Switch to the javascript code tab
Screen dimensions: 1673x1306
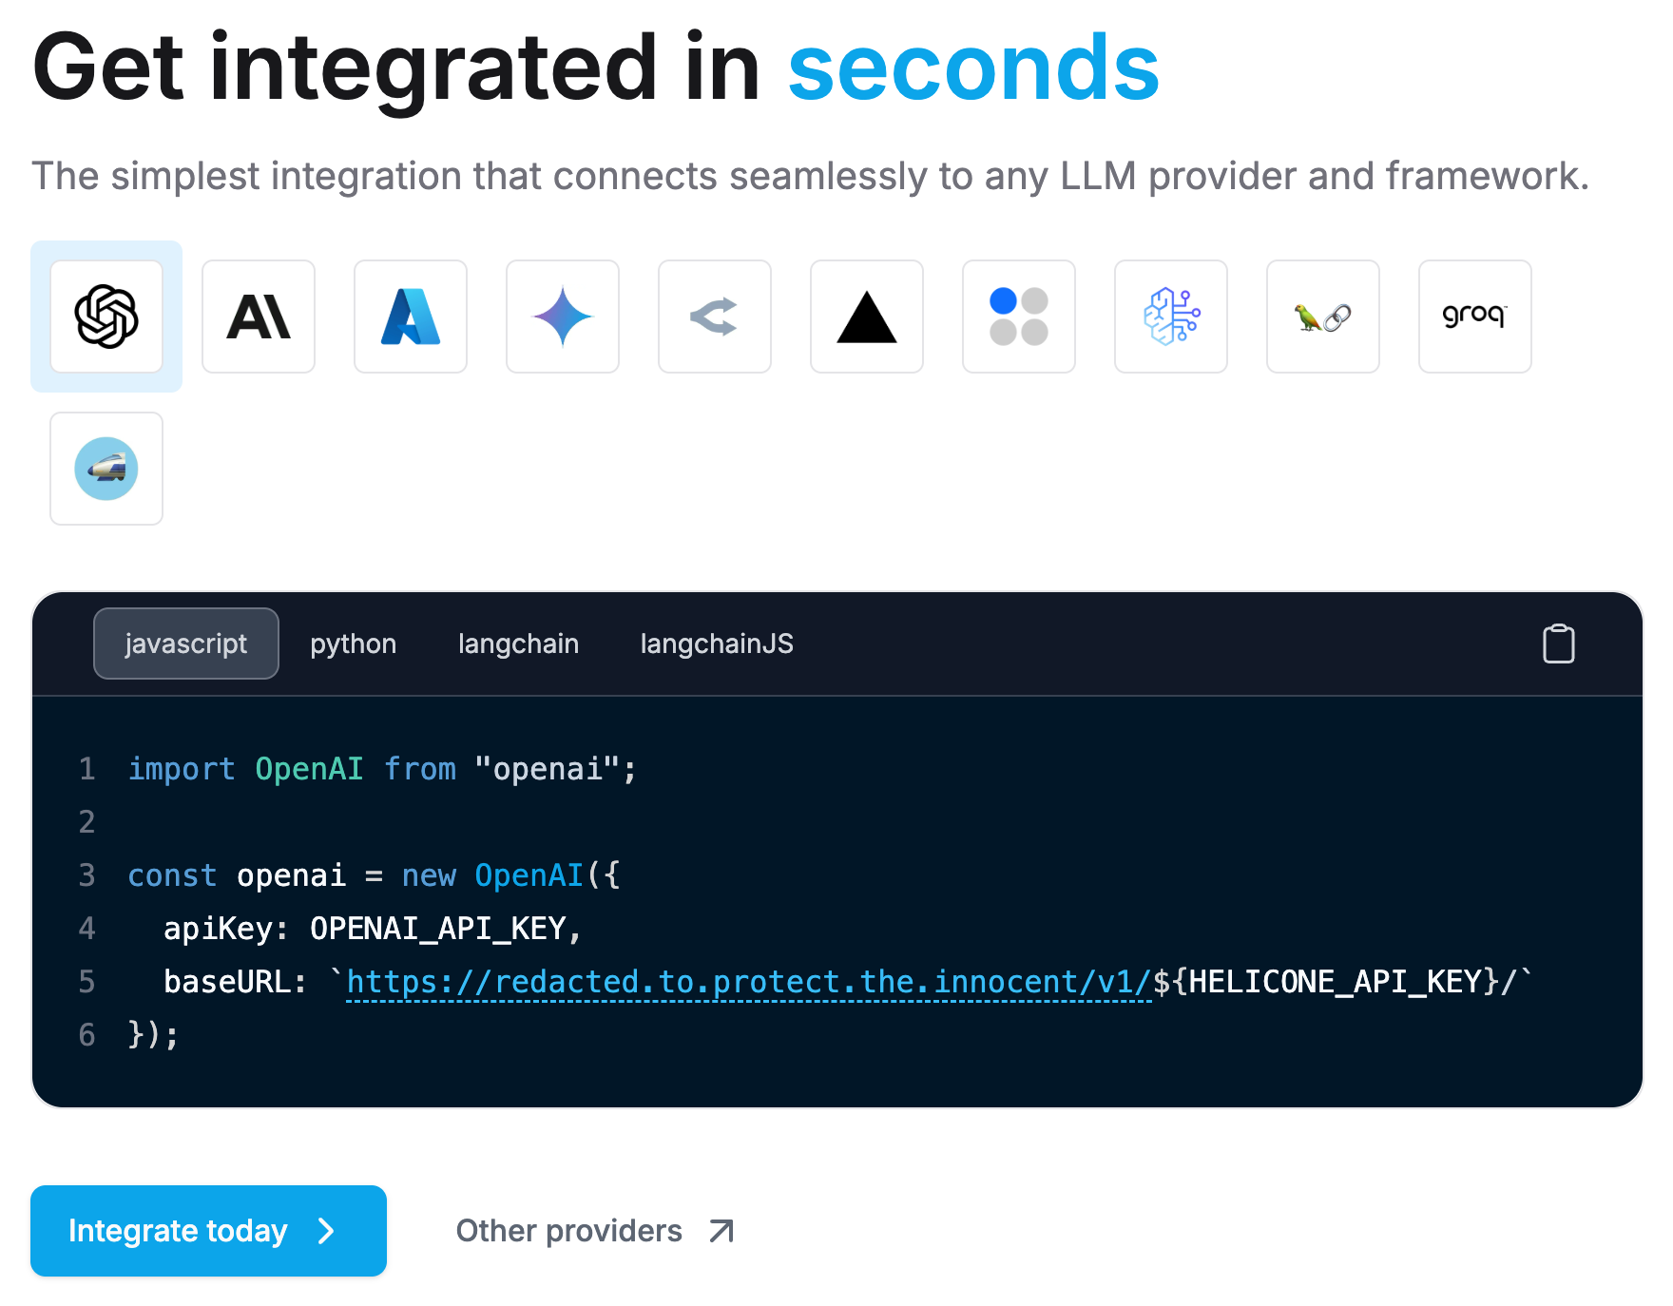[x=186, y=643]
